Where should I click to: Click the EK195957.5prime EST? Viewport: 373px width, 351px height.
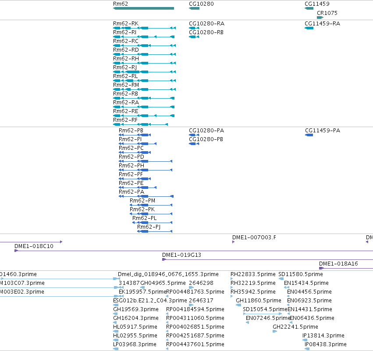click(142, 292)
